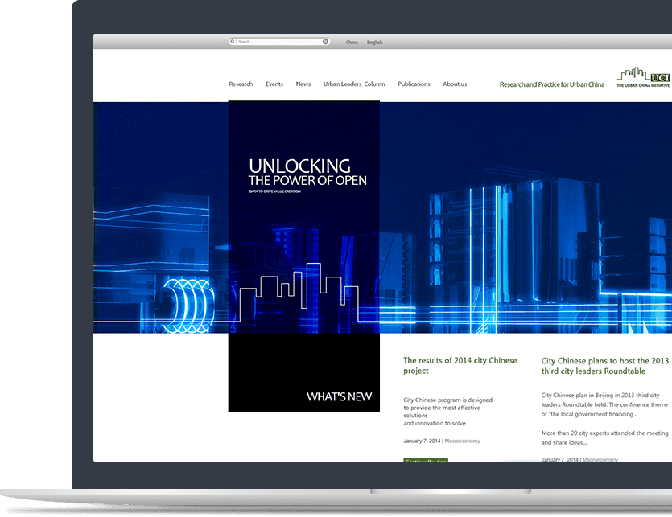Open 'The results of 2014 city Chinese project' article

click(x=460, y=366)
